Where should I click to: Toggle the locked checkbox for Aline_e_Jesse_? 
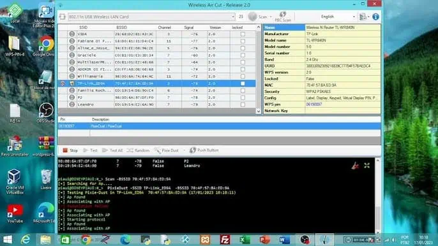(x=243, y=48)
